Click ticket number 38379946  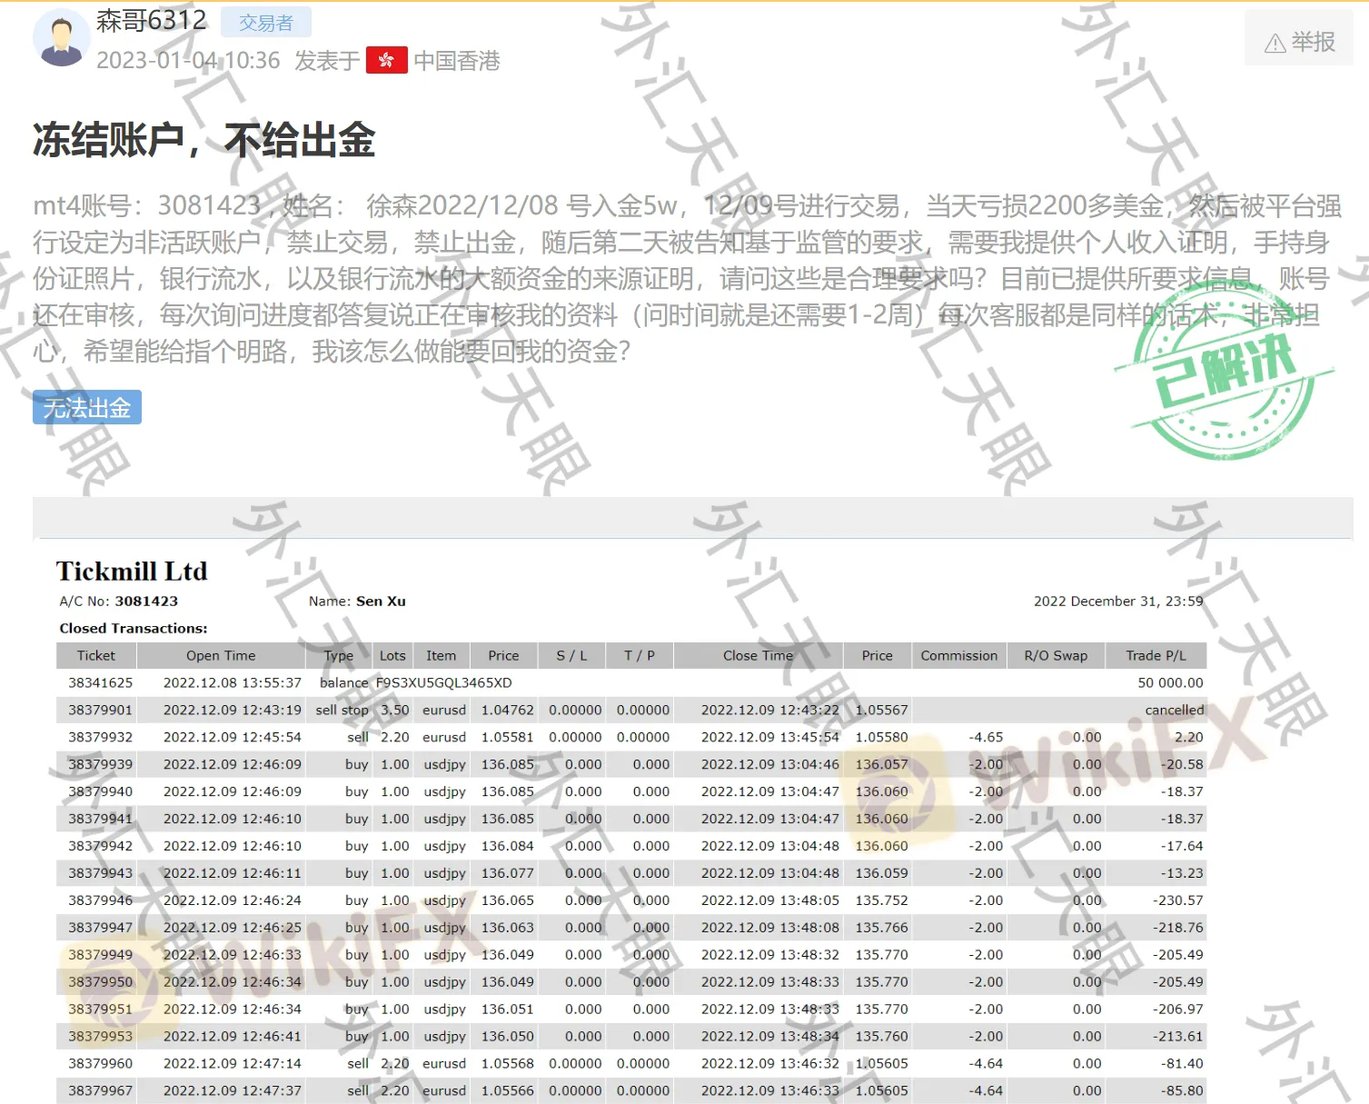point(100,900)
